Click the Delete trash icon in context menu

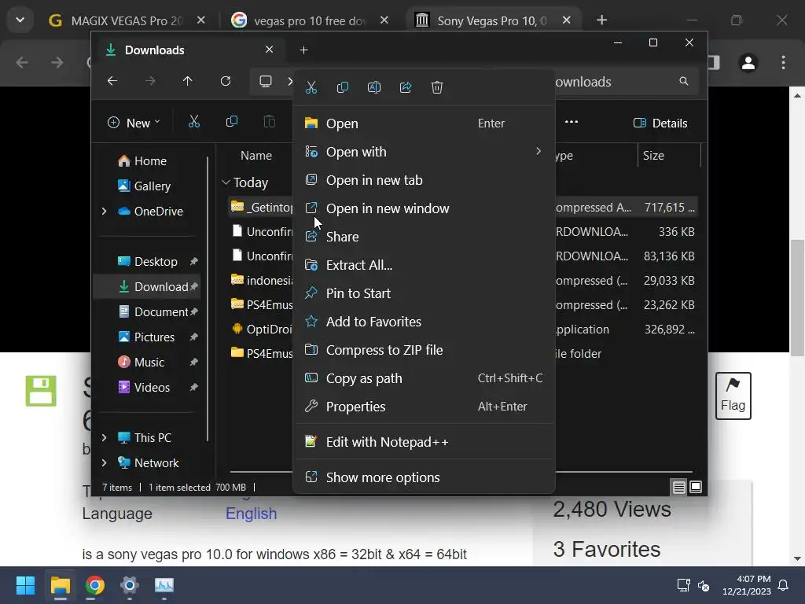(437, 87)
